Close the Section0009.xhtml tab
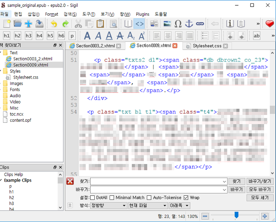Screen dimensions: 276x222 click(175, 46)
